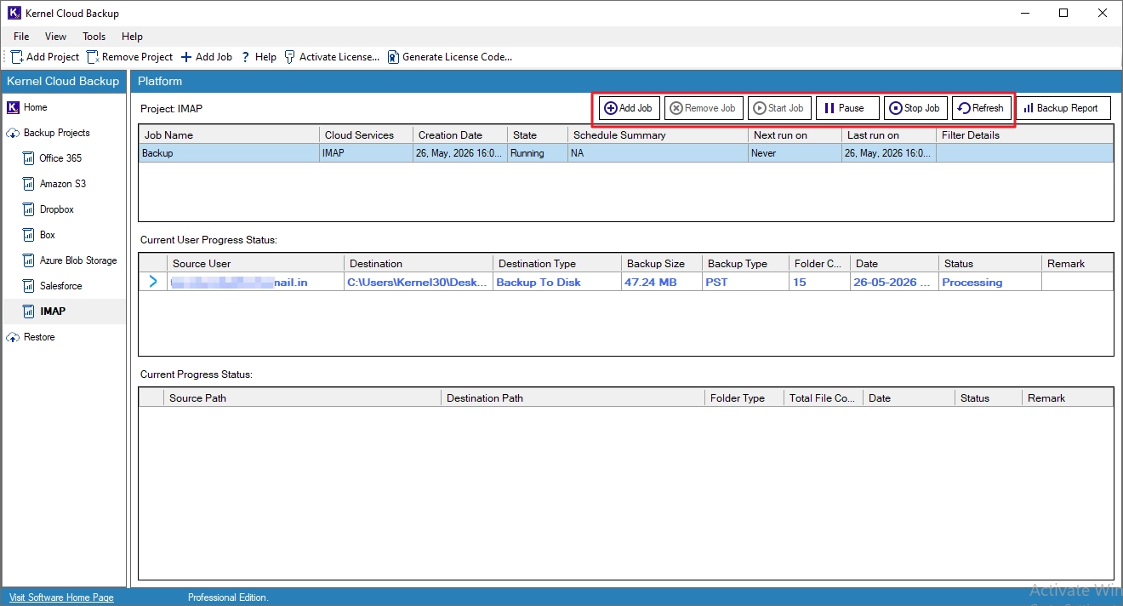1123x606 pixels.
Task: Click the Backup Projects cloud icon
Action: (x=13, y=133)
